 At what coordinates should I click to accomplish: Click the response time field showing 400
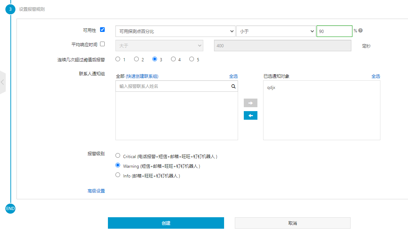point(283,46)
